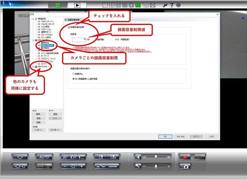The height and width of the screenshot is (179, 247).
Task: Select Eメール設定 in the settings tree
Action: 46,37
